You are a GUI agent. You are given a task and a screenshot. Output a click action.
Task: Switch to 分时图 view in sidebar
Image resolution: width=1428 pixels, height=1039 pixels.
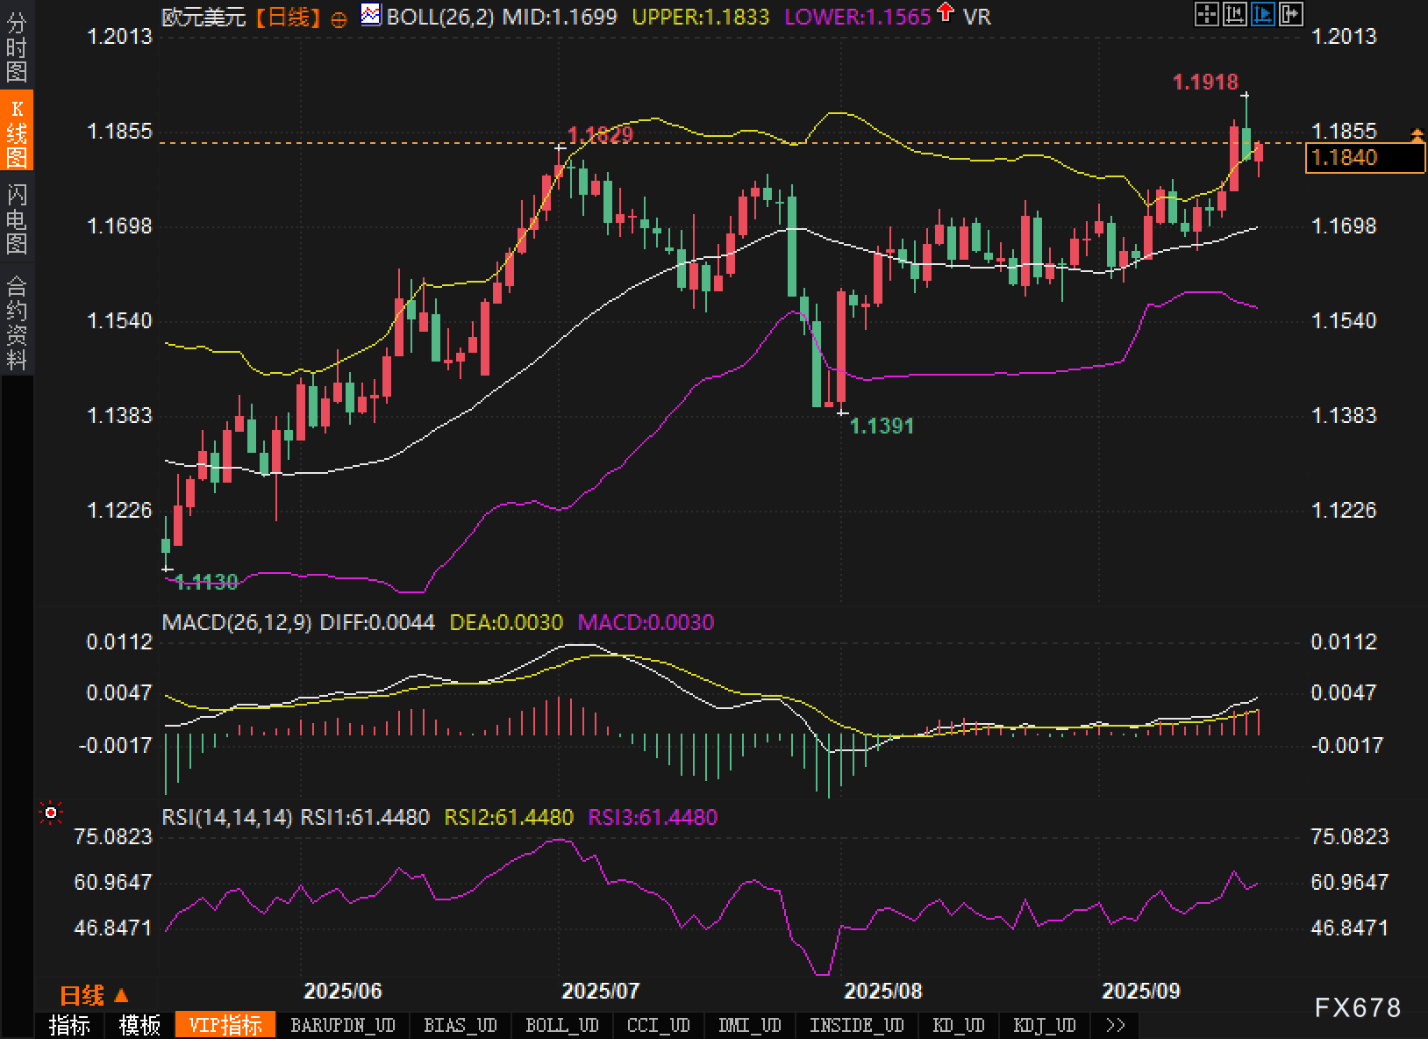pos(17,48)
